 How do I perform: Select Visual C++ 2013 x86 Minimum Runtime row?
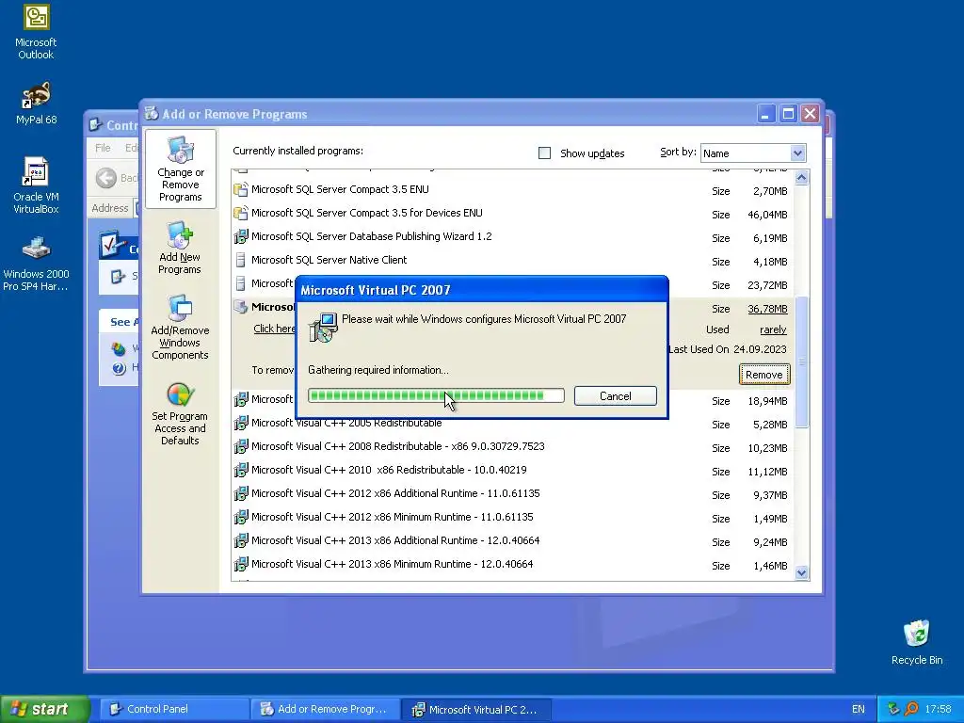(x=512, y=565)
